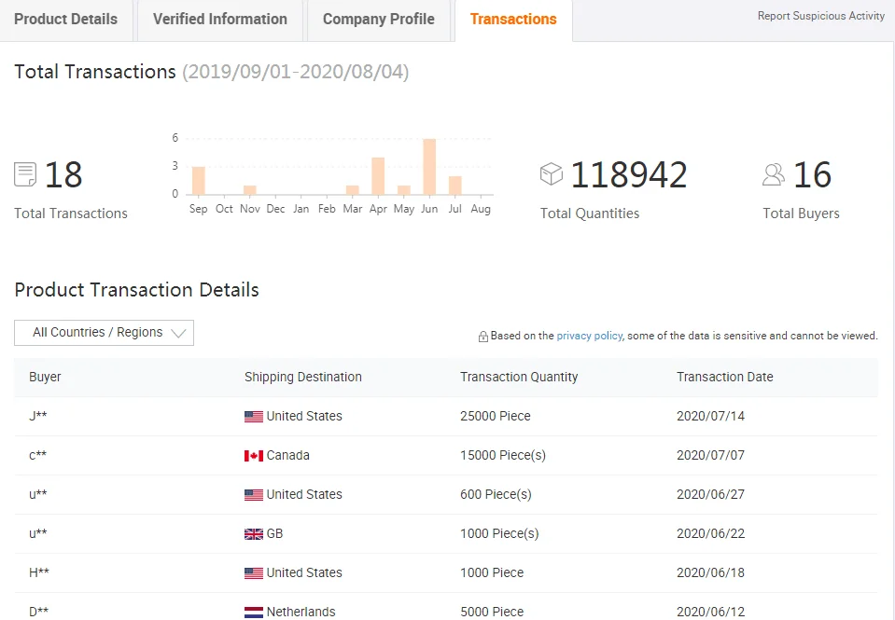
Task: Click the Transaction Quantity column header
Action: [x=519, y=377]
